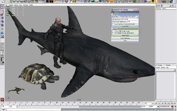
Task: Click the Save Preferences button
Action: point(125,38)
